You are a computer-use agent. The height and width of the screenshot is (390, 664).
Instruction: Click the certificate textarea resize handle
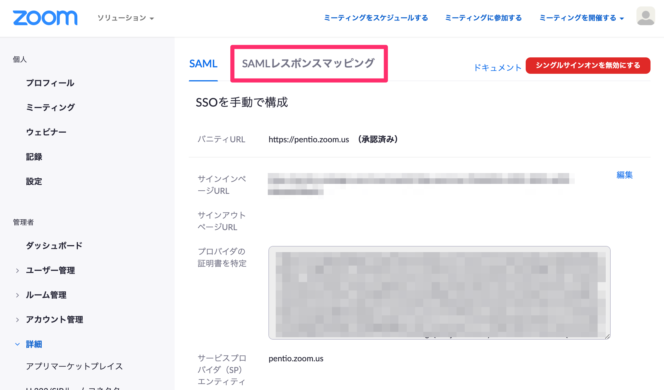(x=607, y=336)
